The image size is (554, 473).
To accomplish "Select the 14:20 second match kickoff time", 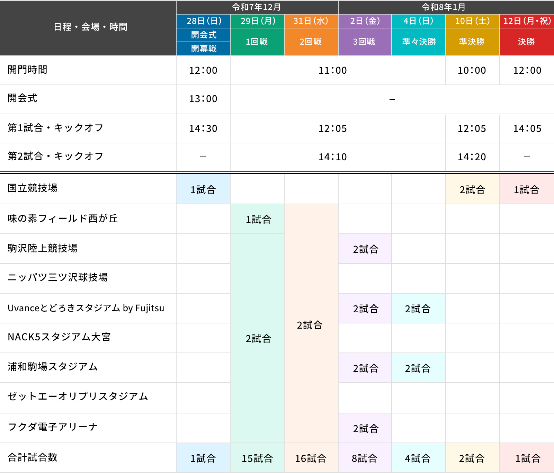I will (472, 157).
